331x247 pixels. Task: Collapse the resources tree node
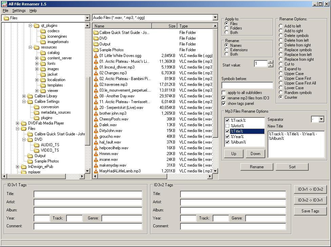point(30,47)
